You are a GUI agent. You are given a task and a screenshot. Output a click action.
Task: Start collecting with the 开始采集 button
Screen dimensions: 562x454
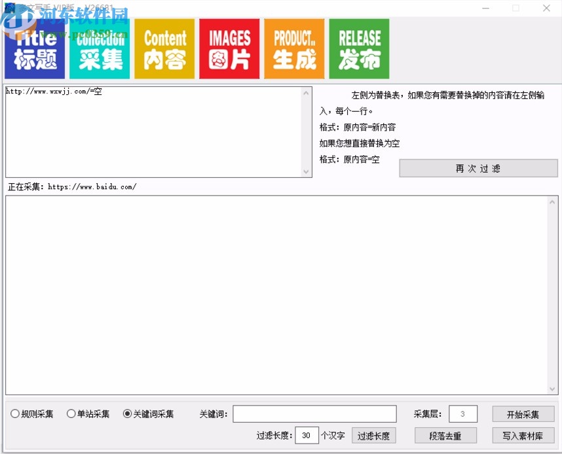tap(523, 413)
